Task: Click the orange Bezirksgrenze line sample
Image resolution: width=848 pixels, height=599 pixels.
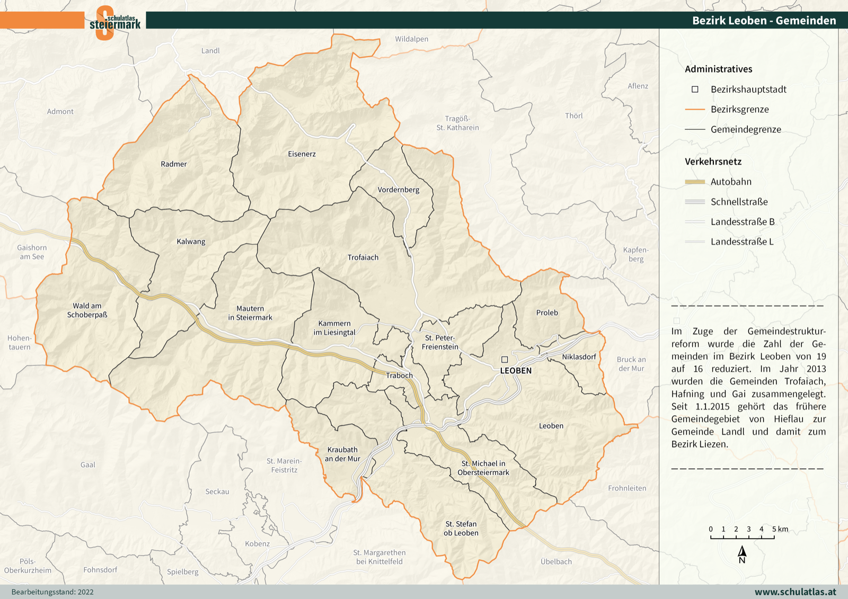Action: 694,110
